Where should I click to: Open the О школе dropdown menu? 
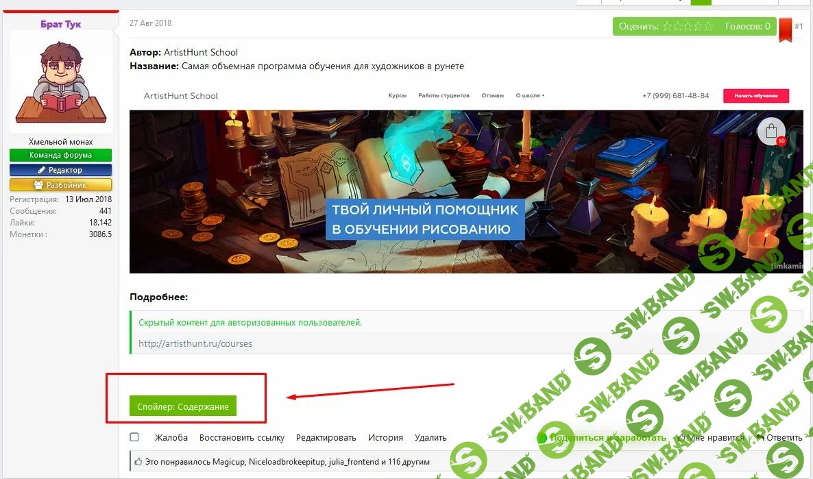pos(530,96)
